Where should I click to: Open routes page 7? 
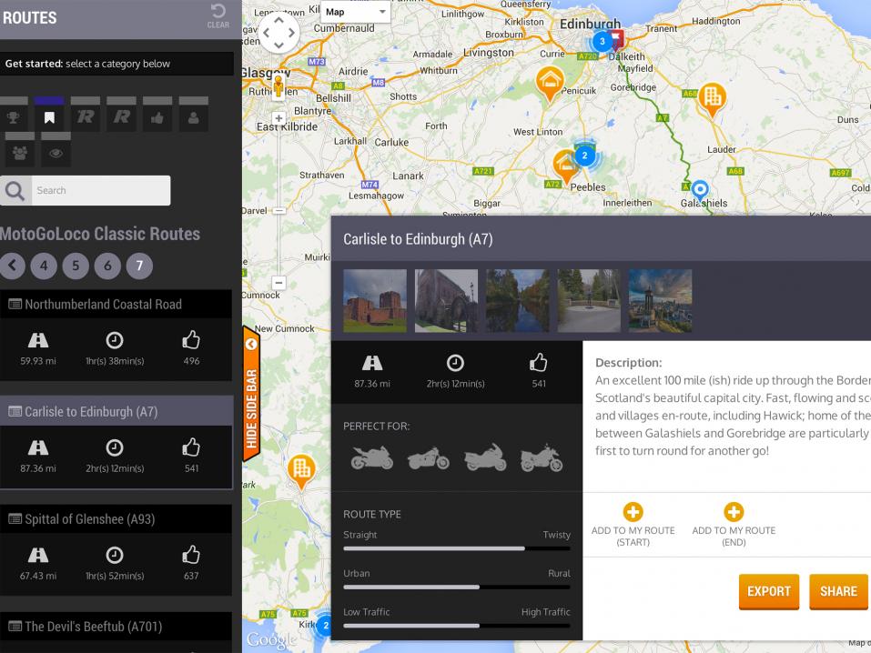point(139,266)
